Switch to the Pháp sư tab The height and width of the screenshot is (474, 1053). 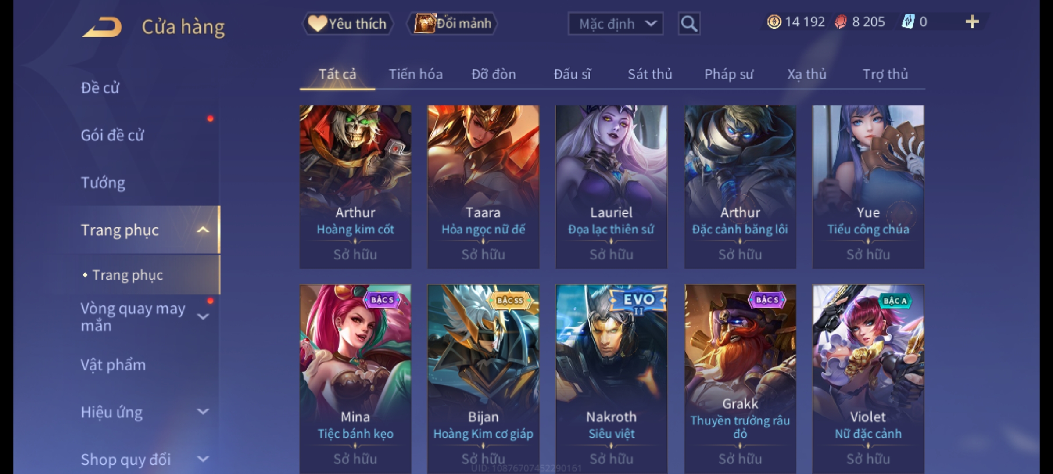pyautogui.click(x=728, y=74)
